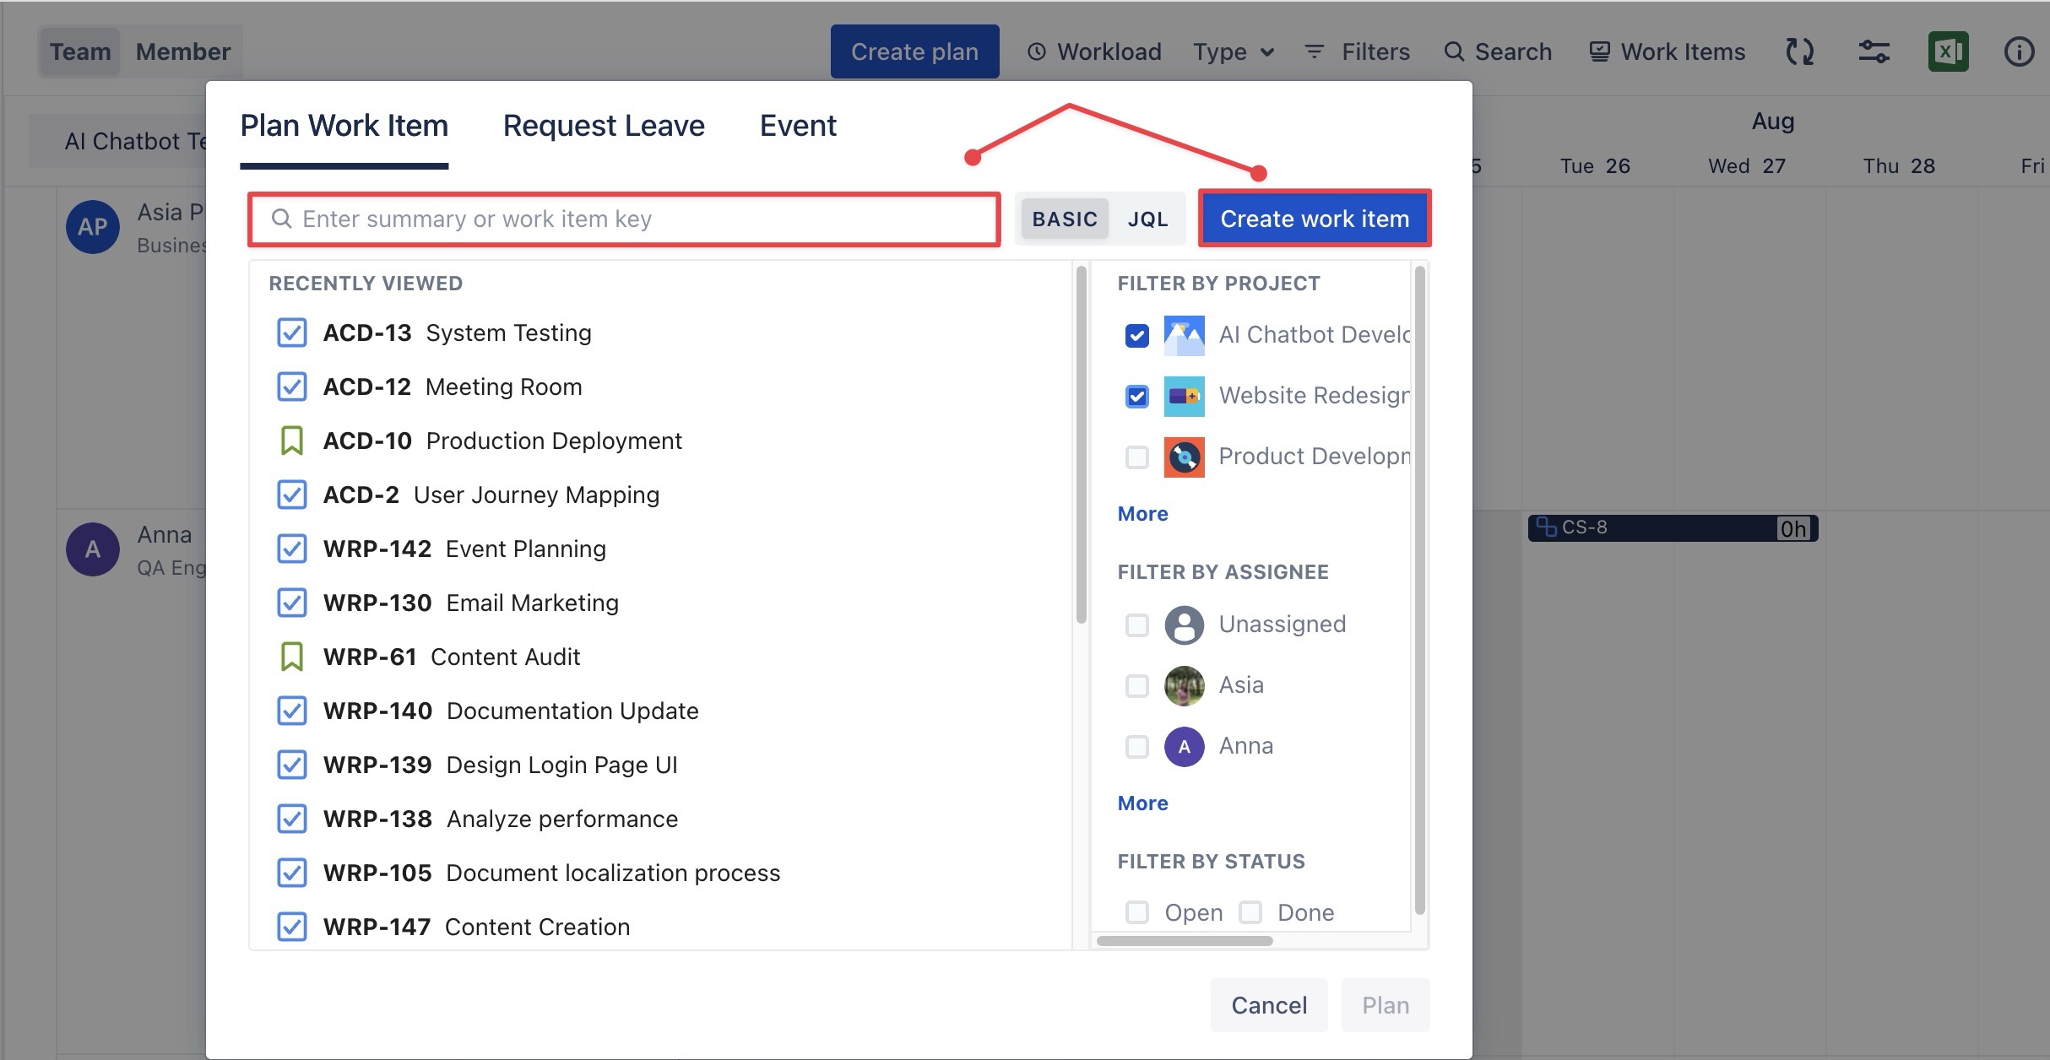Enable the Open status filter checkbox
Viewport: 2050px width, 1060px height.
[x=1137, y=912]
